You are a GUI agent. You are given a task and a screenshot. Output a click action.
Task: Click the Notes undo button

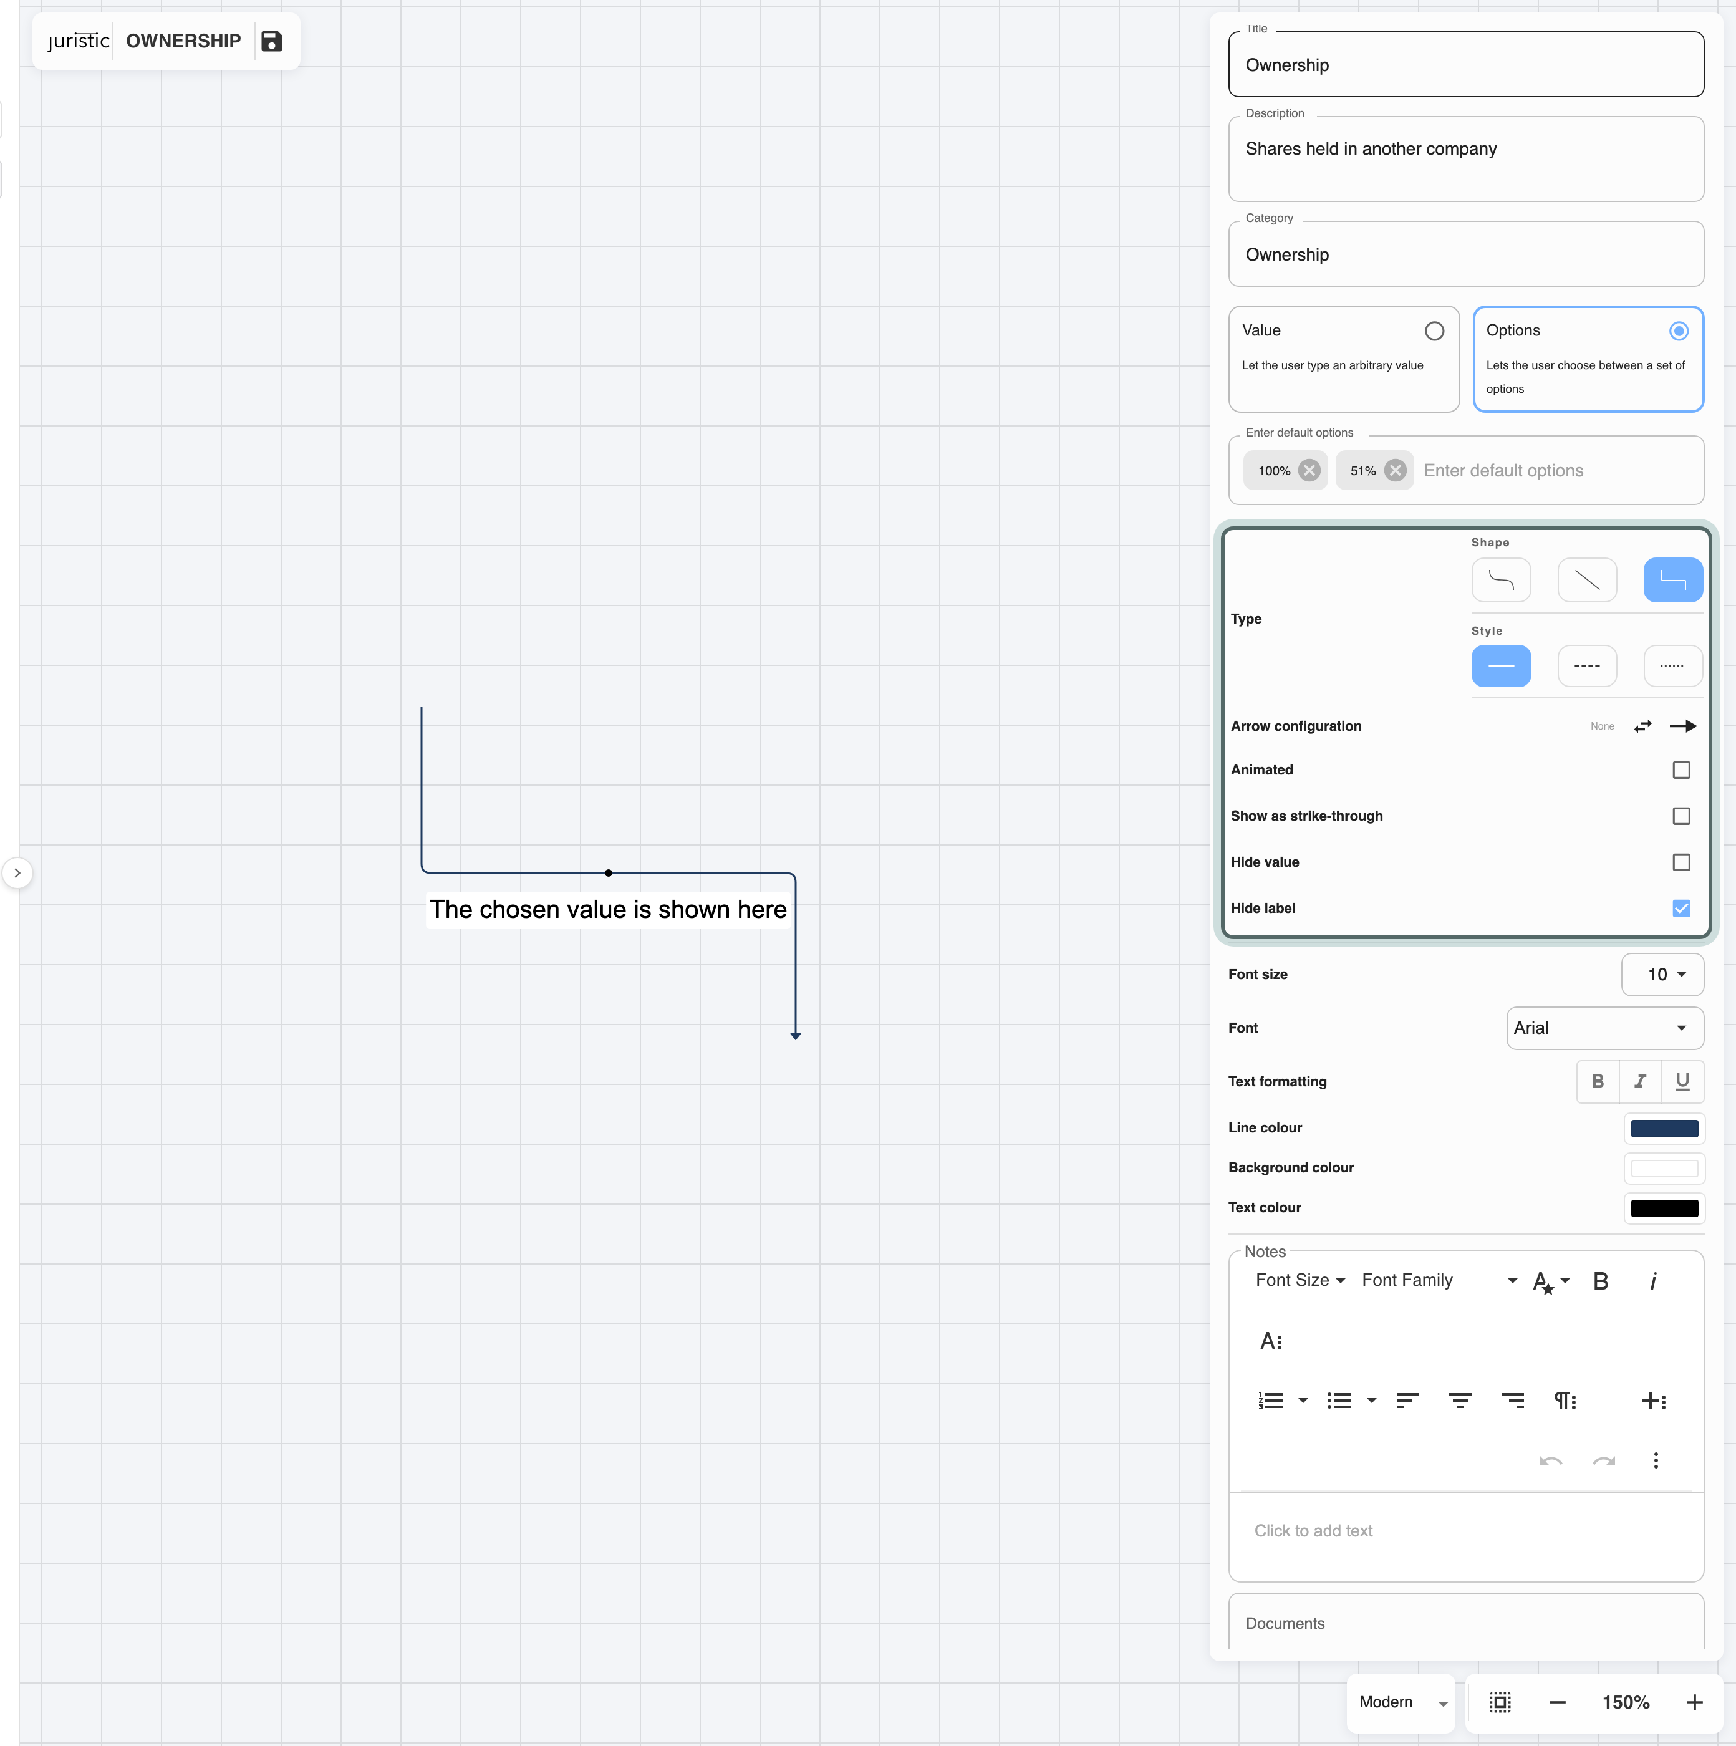pos(1551,1461)
